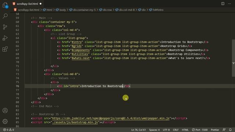Change language mode HTML
The width and height of the screenshot is (235, 132).
(x=185, y=130)
